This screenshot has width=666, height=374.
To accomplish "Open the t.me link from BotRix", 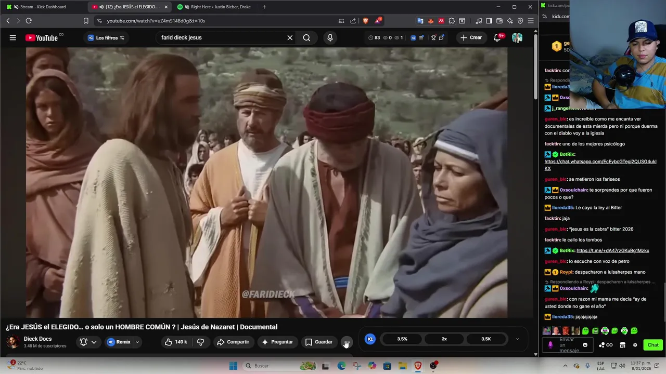I will [613, 250].
